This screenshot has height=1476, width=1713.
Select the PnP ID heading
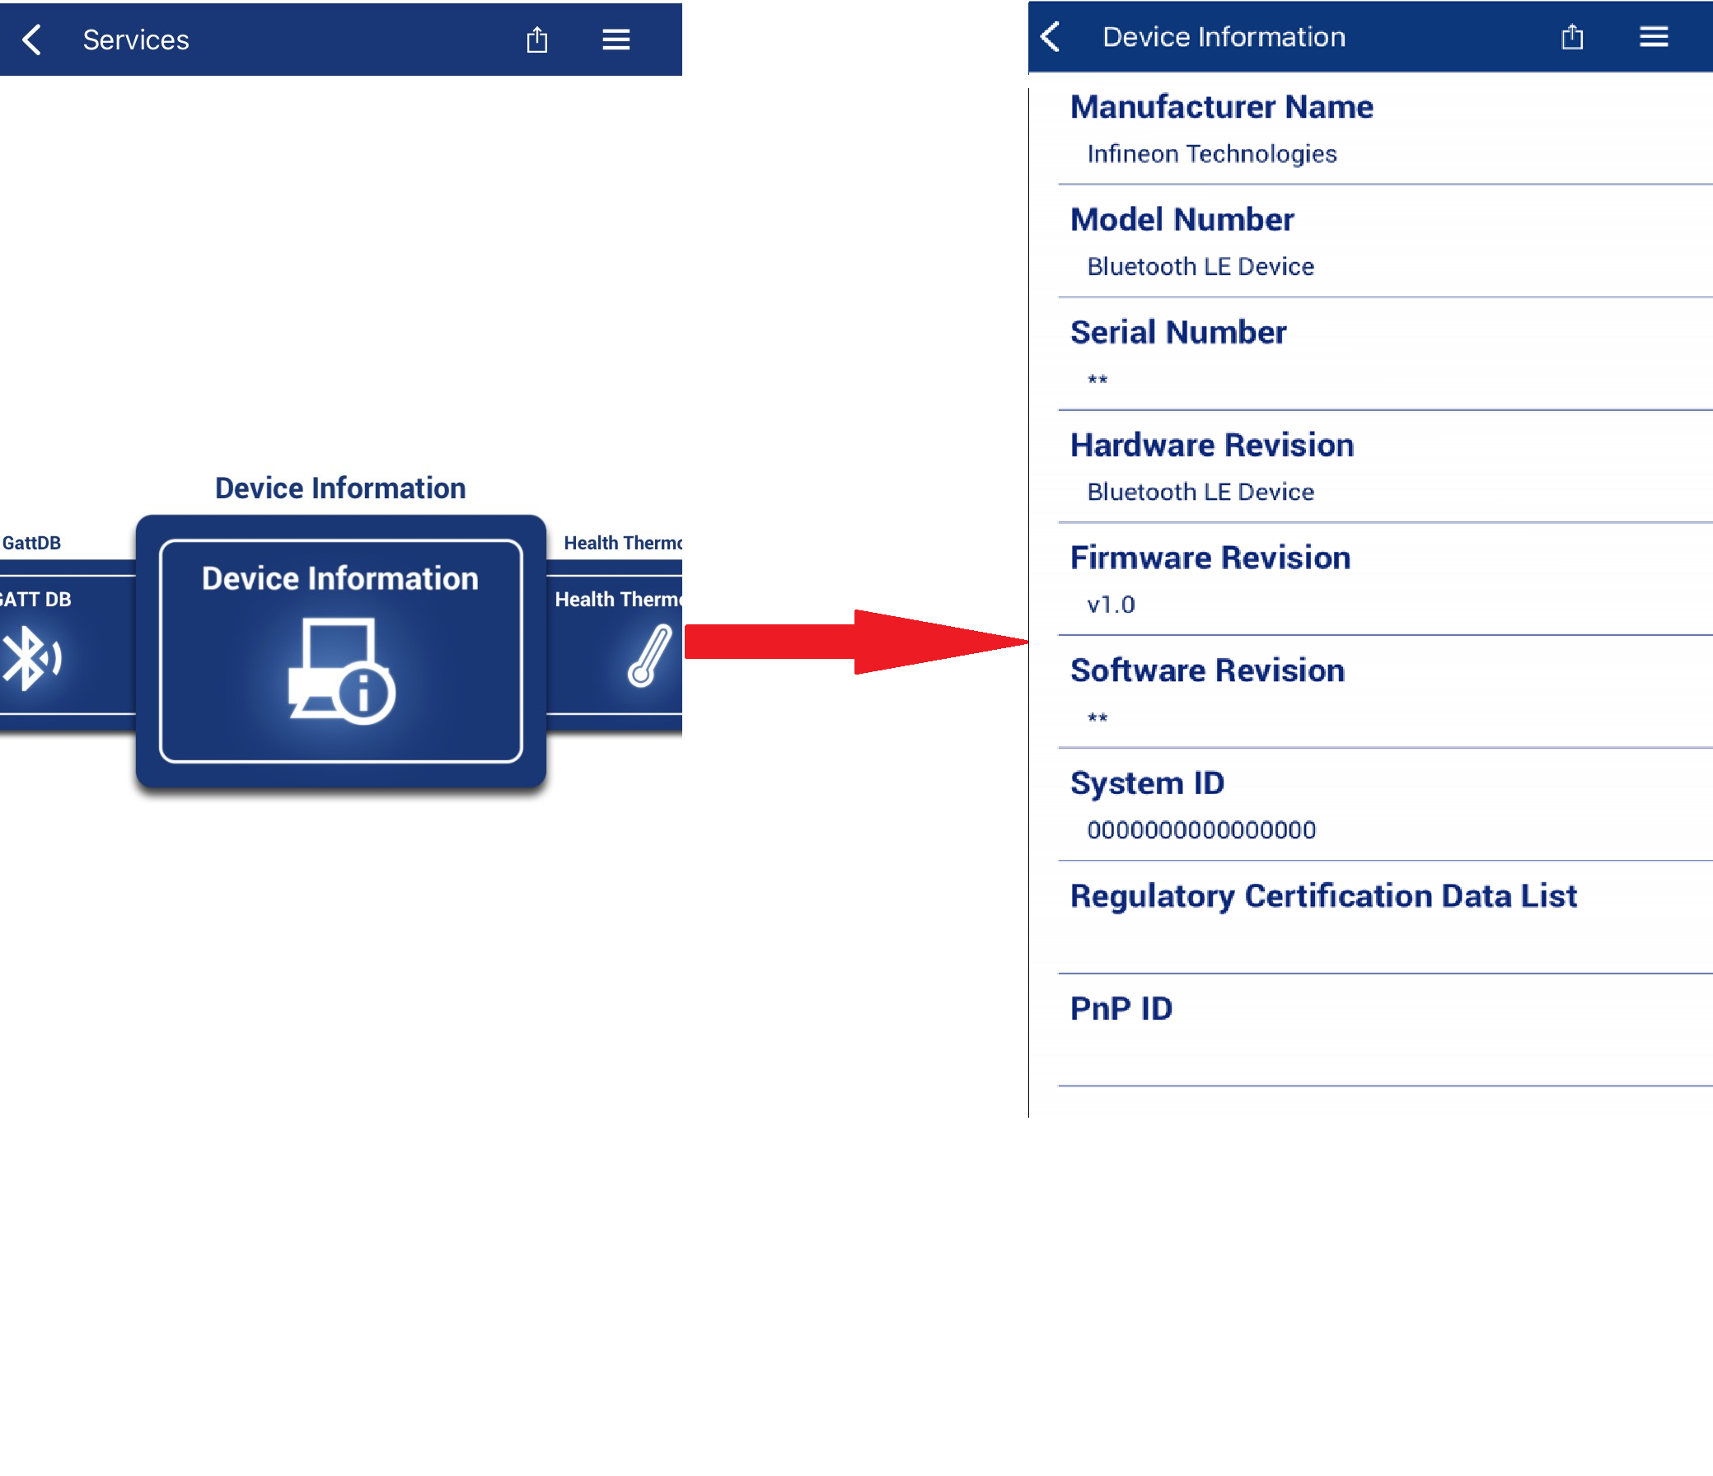coord(1121,1009)
